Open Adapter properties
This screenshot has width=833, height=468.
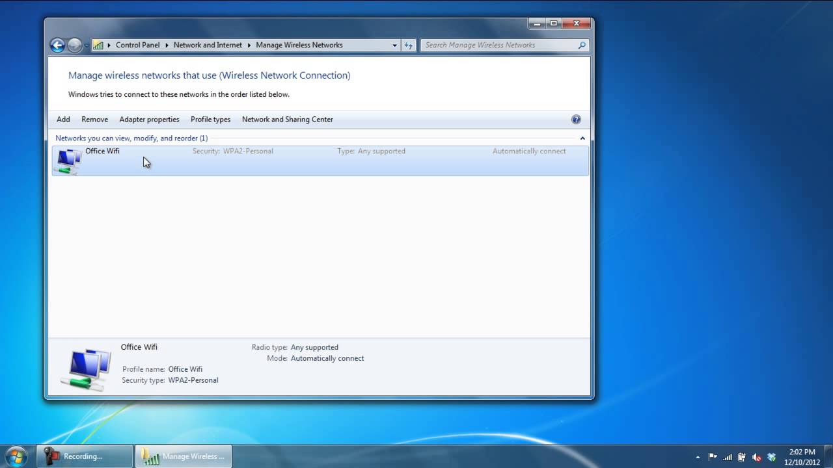[x=149, y=120]
